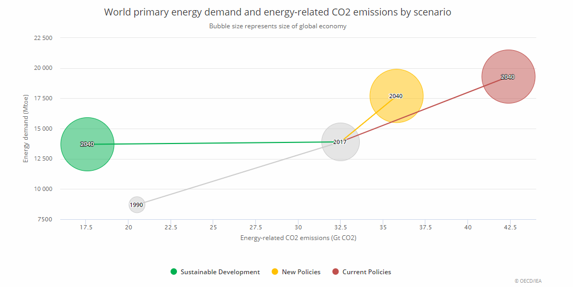Image resolution: width=573 pixels, height=287 pixels.
Task: Click the grey 2017 bubble
Action: 341,152
